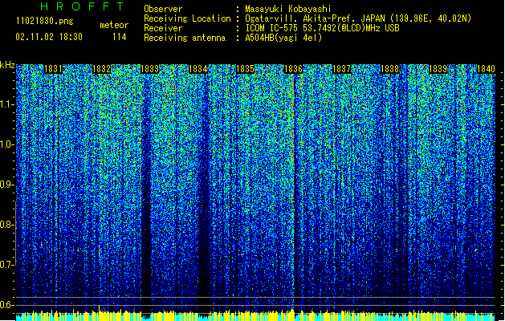Viewport: 505px width, 321px height.
Task: Click the 1838 time marker
Action: 389,69
